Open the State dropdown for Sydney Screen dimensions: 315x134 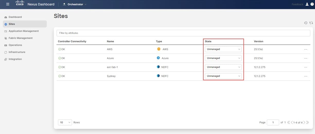coord(223,76)
